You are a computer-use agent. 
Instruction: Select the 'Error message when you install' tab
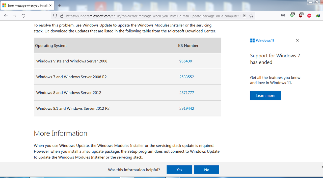28,6
